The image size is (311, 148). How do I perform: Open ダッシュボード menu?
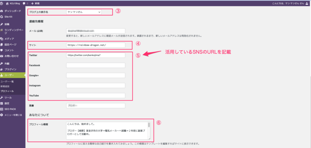point(13,11)
